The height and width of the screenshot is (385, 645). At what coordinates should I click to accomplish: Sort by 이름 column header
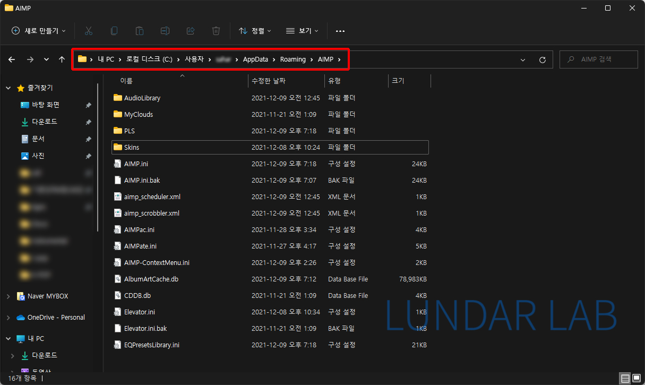tap(126, 81)
